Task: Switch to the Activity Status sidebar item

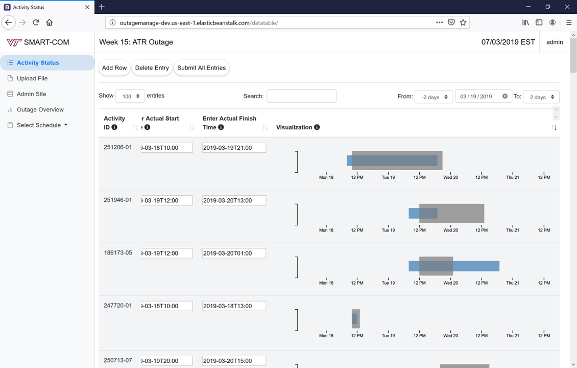Action: pos(38,62)
